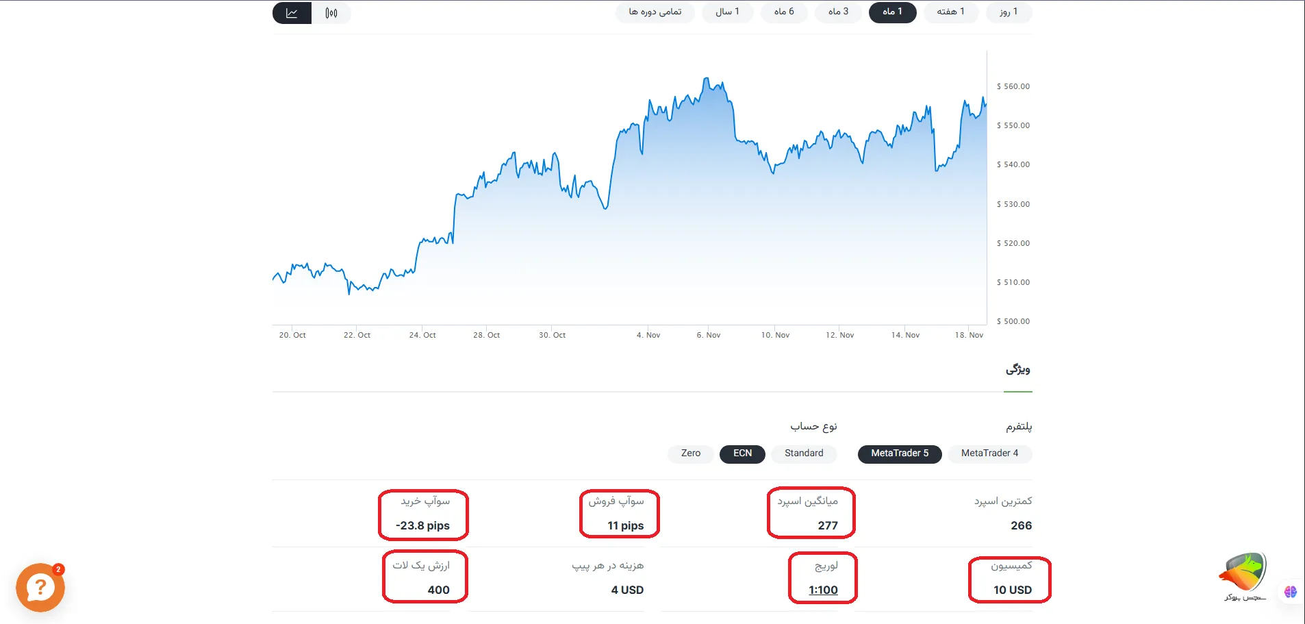Click the price chart peak near 6 Nov

tap(706, 79)
